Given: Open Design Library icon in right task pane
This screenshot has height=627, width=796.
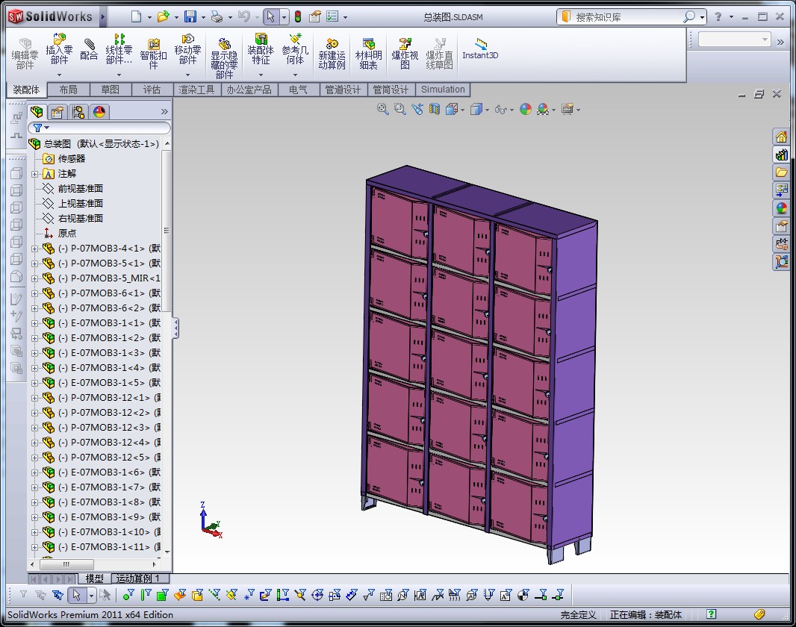Looking at the screenshot, I should point(781,155).
